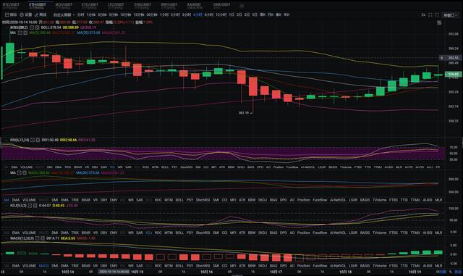This screenshot has height=276, width=463.
Task: Open KDJ(9,3,3) settings icon
Action: pyautogui.click(x=30, y=205)
